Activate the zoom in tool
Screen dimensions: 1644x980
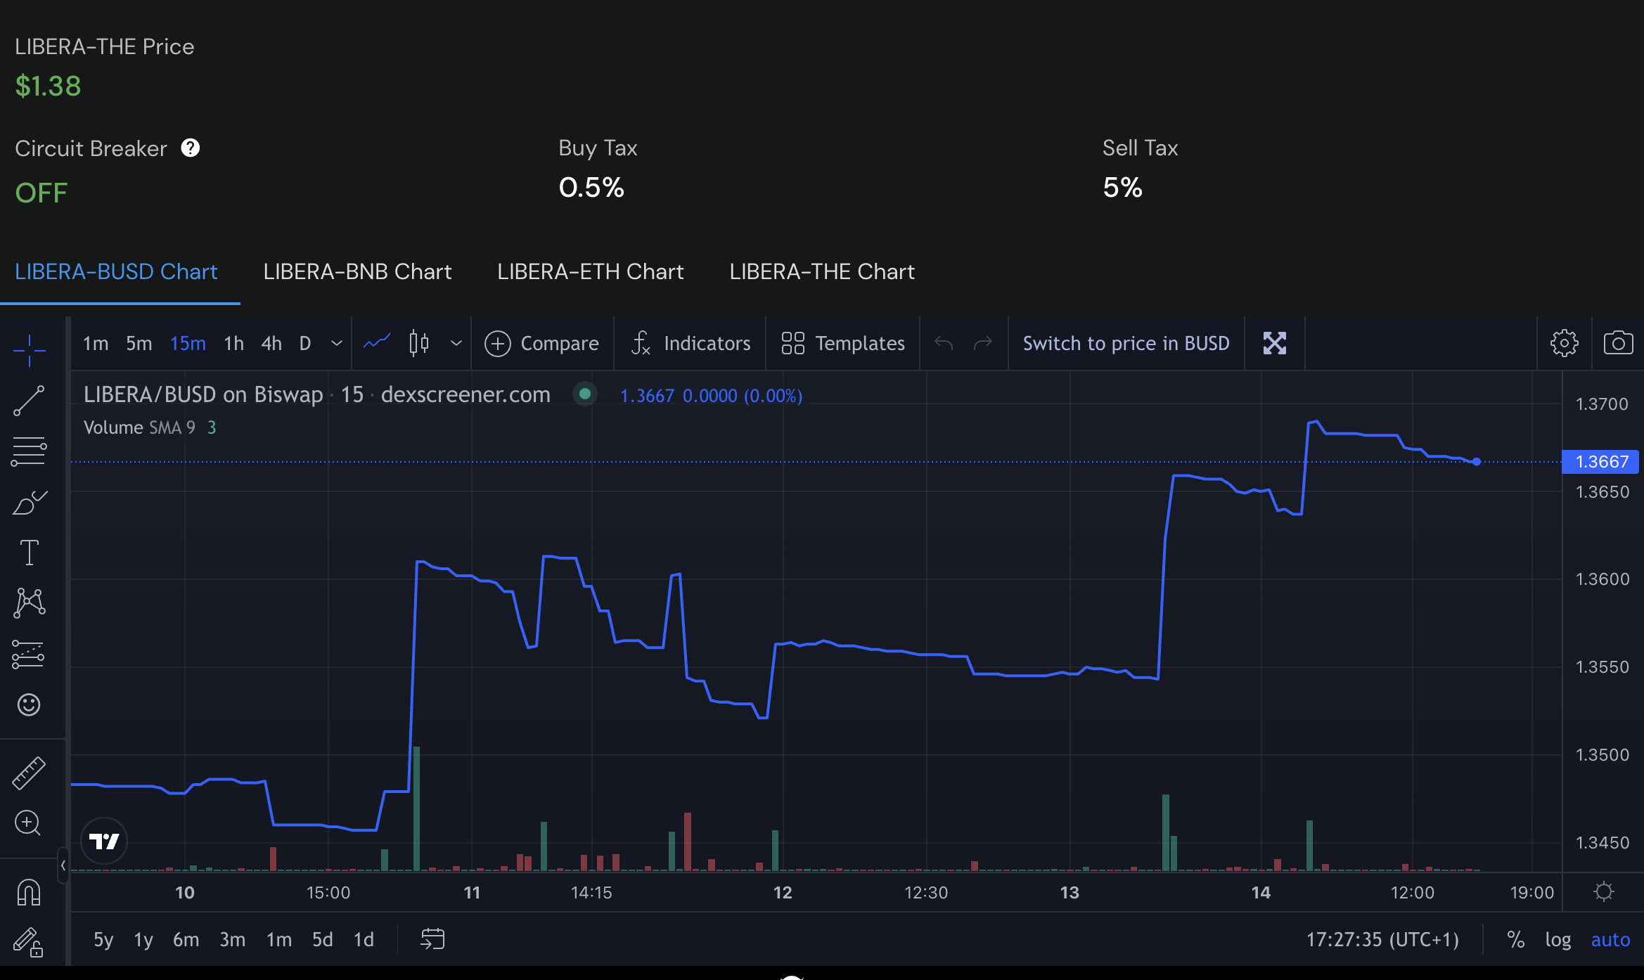[29, 823]
